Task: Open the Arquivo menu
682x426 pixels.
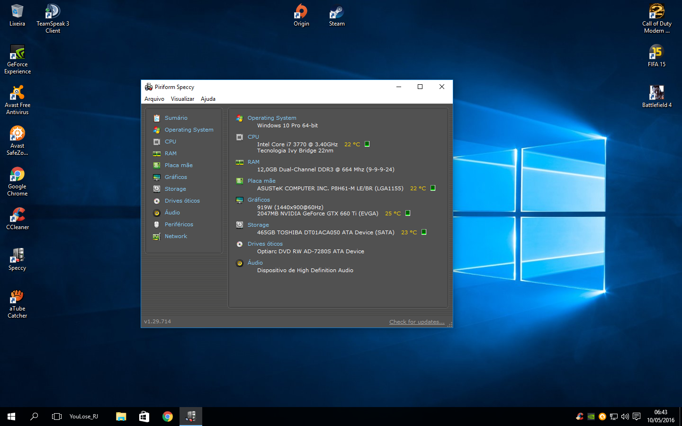Action: pos(154,99)
